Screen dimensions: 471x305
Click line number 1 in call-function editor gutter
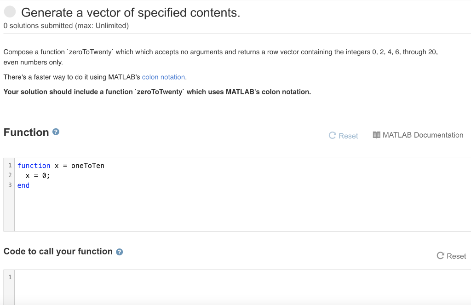(x=10, y=277)
